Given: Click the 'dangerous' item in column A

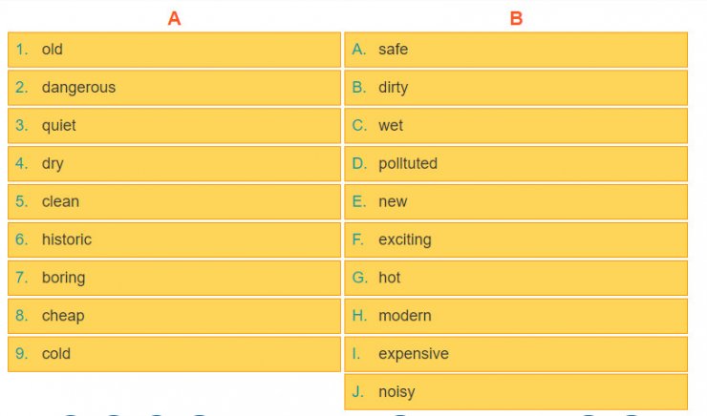Looking at the screenshot, I should pos(174,88).
